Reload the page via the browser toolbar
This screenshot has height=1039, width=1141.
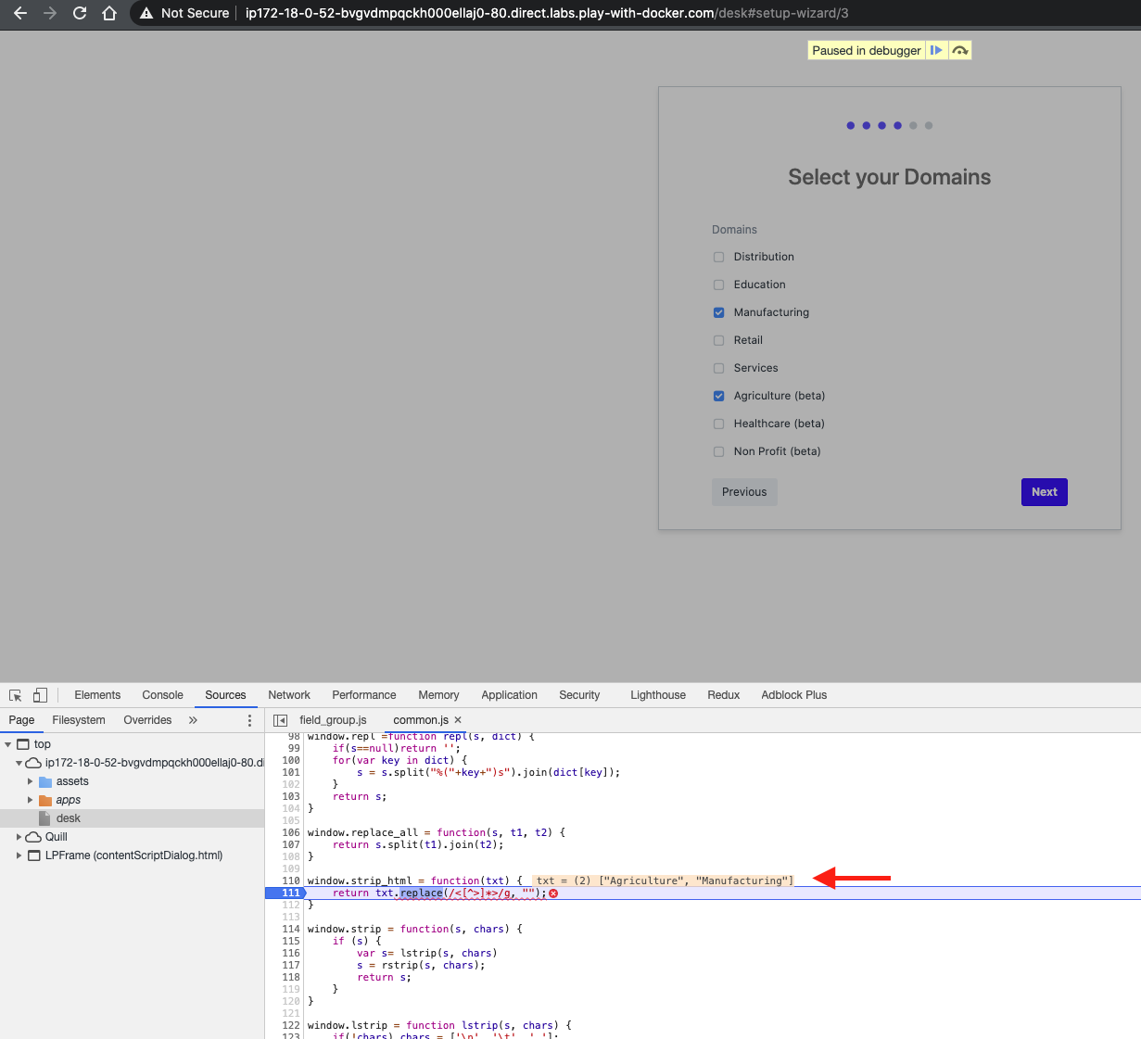click(x=79, y=14)
